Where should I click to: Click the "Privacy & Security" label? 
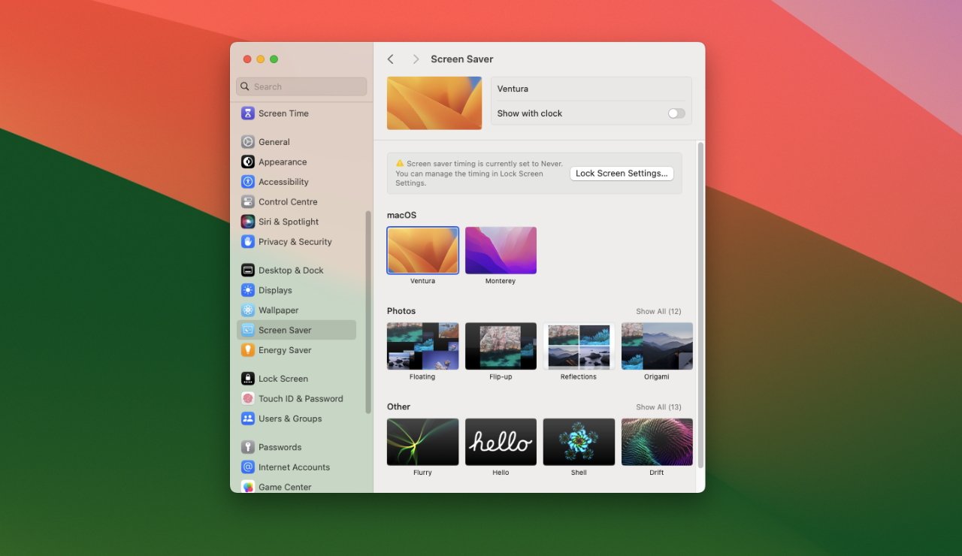295,242
